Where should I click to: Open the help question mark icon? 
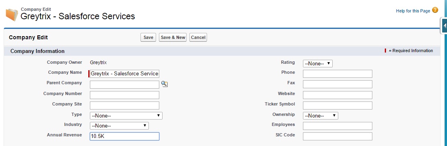(x=435, y=10)
